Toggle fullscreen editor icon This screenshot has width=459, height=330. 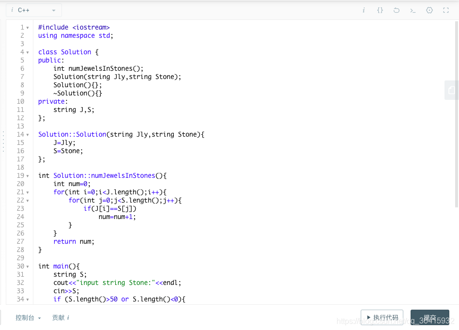[446, 10]
